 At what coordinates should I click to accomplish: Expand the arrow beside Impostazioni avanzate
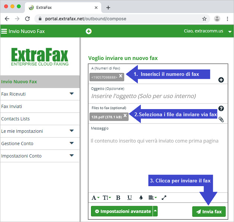[155, 211]
